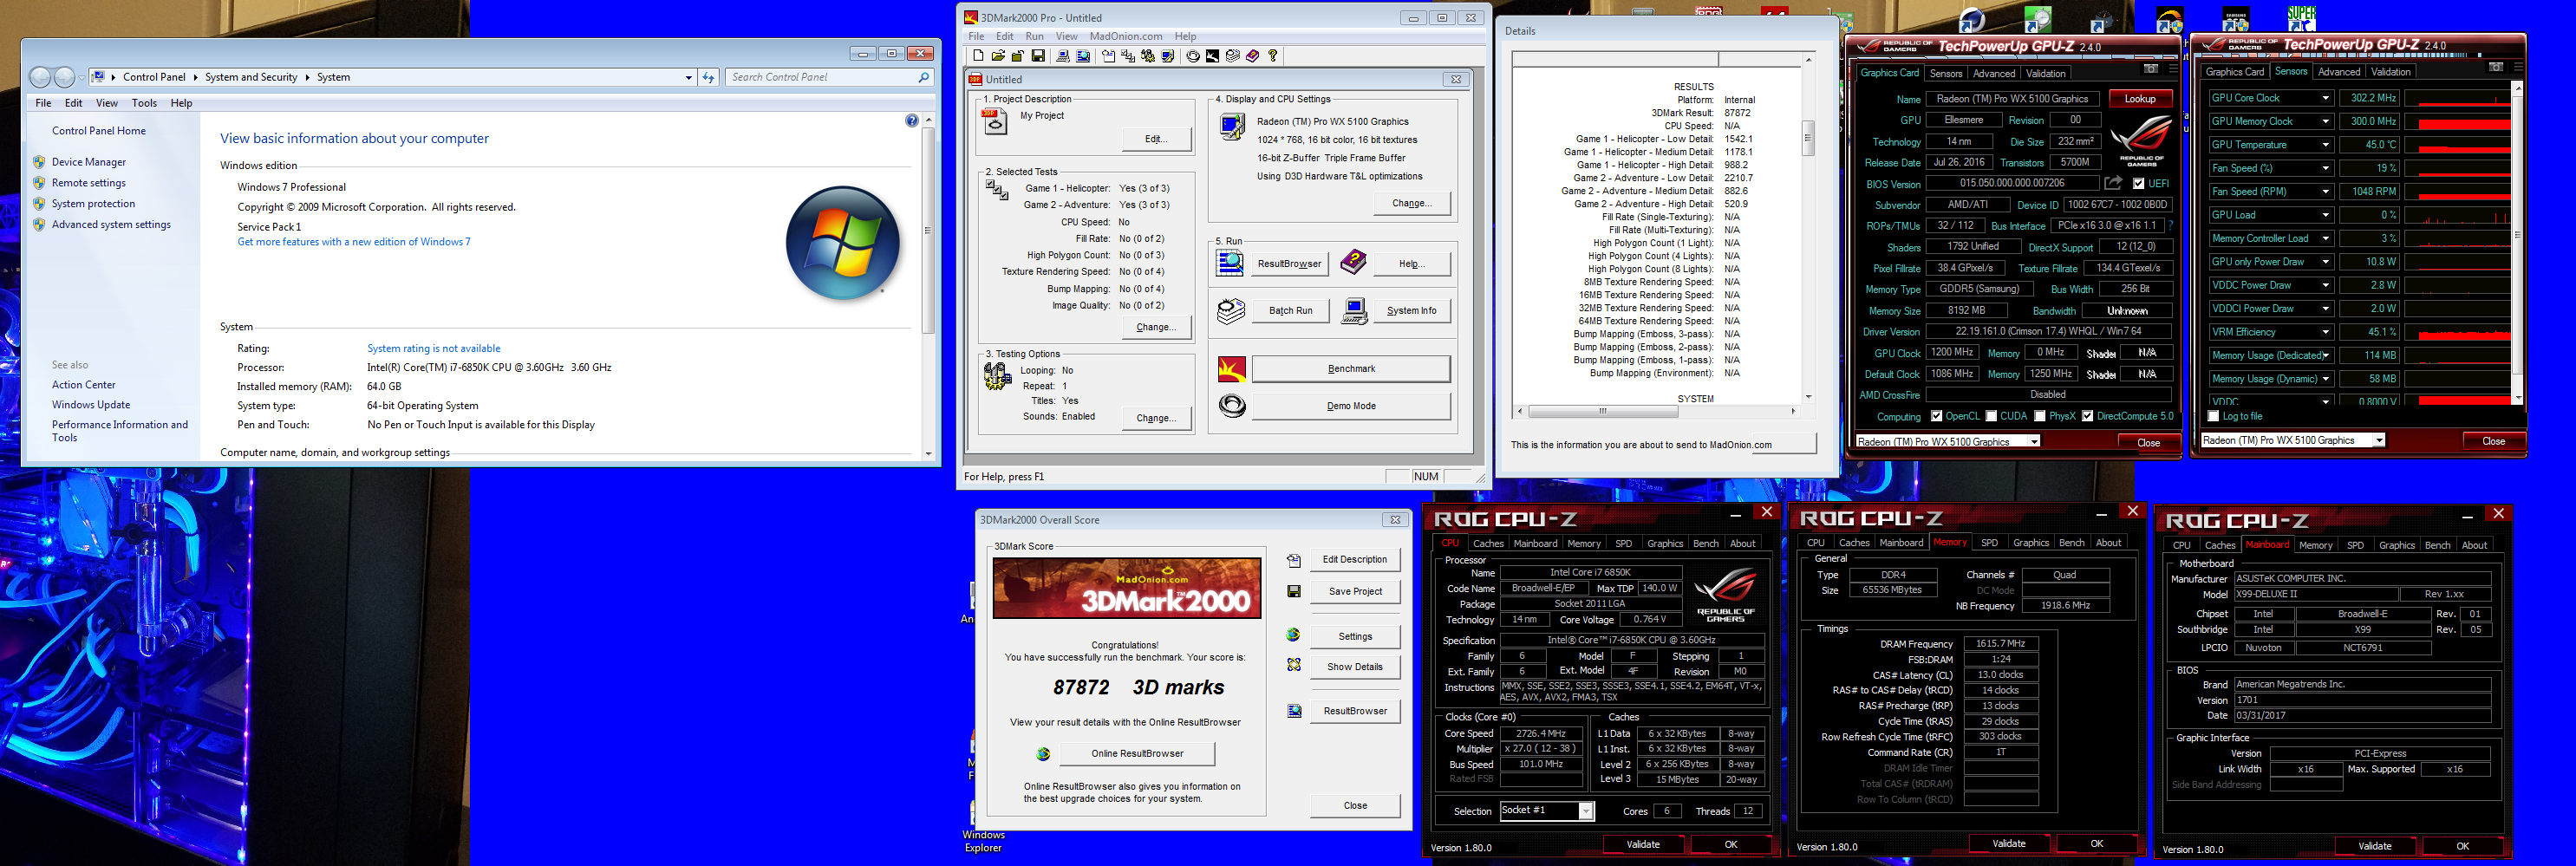Open the GPU Load sensor dropdown

(x=2325, y=215)
